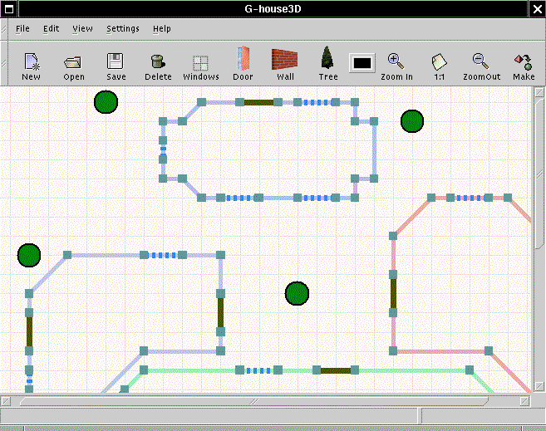
Task: Click the New file toolbar icon
Action: 31,63
